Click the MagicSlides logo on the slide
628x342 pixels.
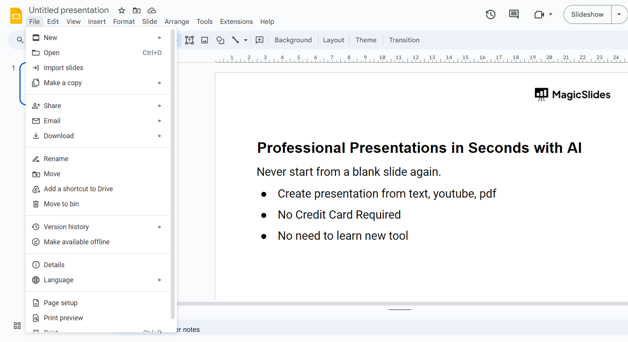[572, 94]
